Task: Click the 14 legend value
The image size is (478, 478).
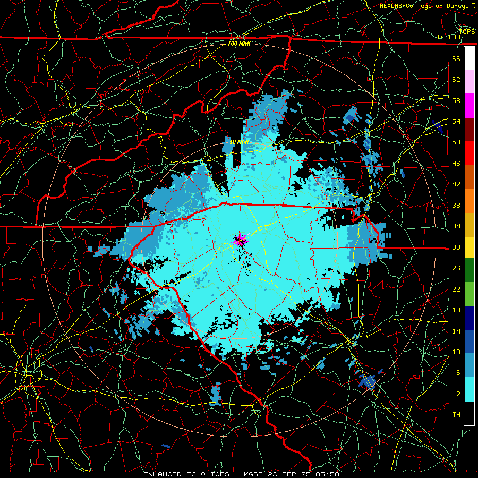Action: [456, 331]
